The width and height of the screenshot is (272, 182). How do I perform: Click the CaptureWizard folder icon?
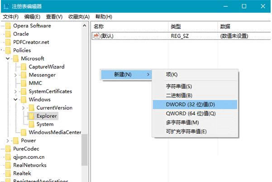24,67
